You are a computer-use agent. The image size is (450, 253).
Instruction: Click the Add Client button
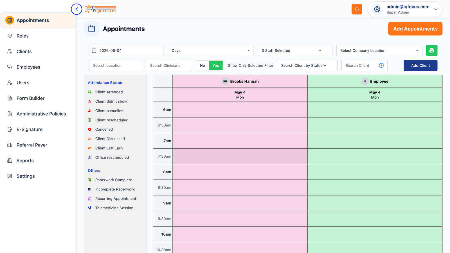tap(420, 65)
